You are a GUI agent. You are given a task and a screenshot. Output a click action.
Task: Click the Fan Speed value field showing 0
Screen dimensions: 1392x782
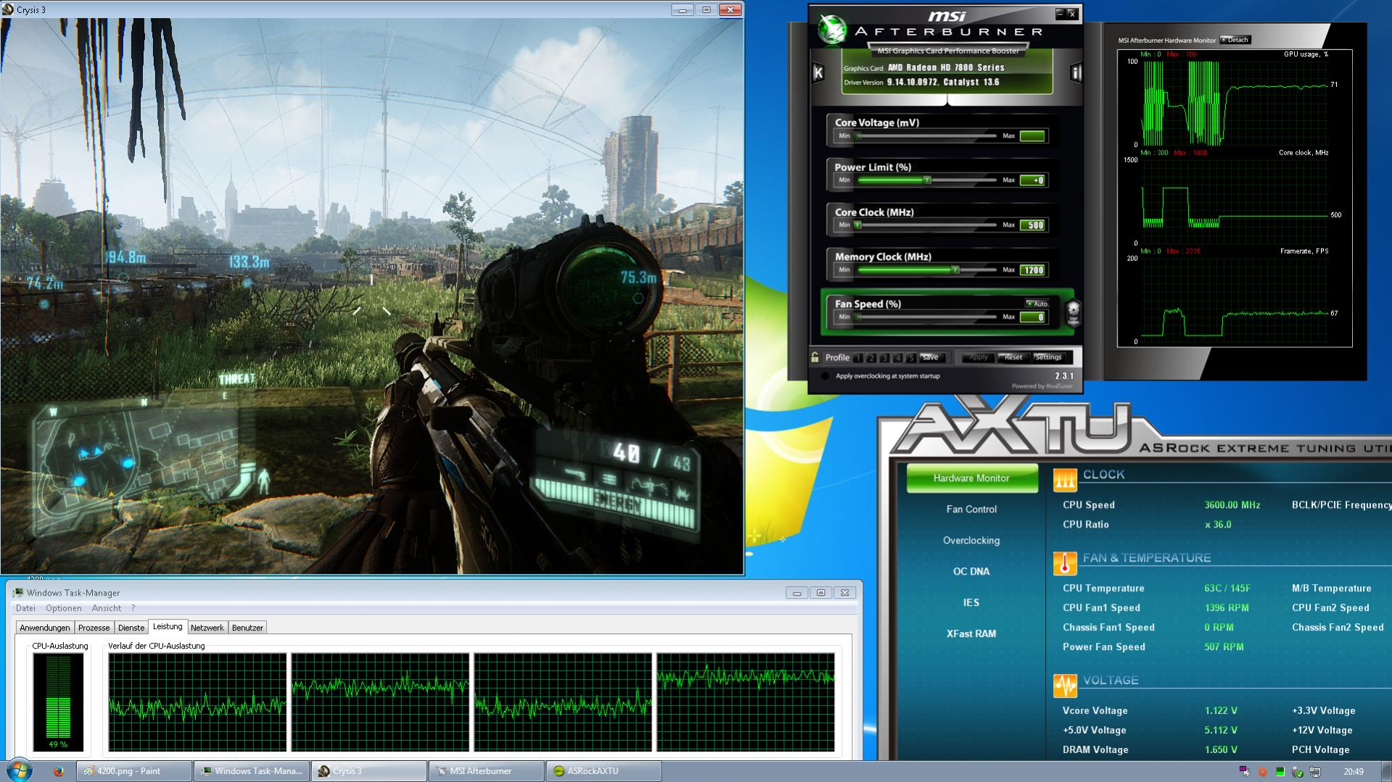(x=1032, y=317)
